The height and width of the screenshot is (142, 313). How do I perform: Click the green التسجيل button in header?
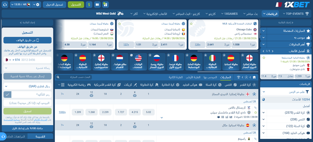pyautogui.click(x=76, y=5)
